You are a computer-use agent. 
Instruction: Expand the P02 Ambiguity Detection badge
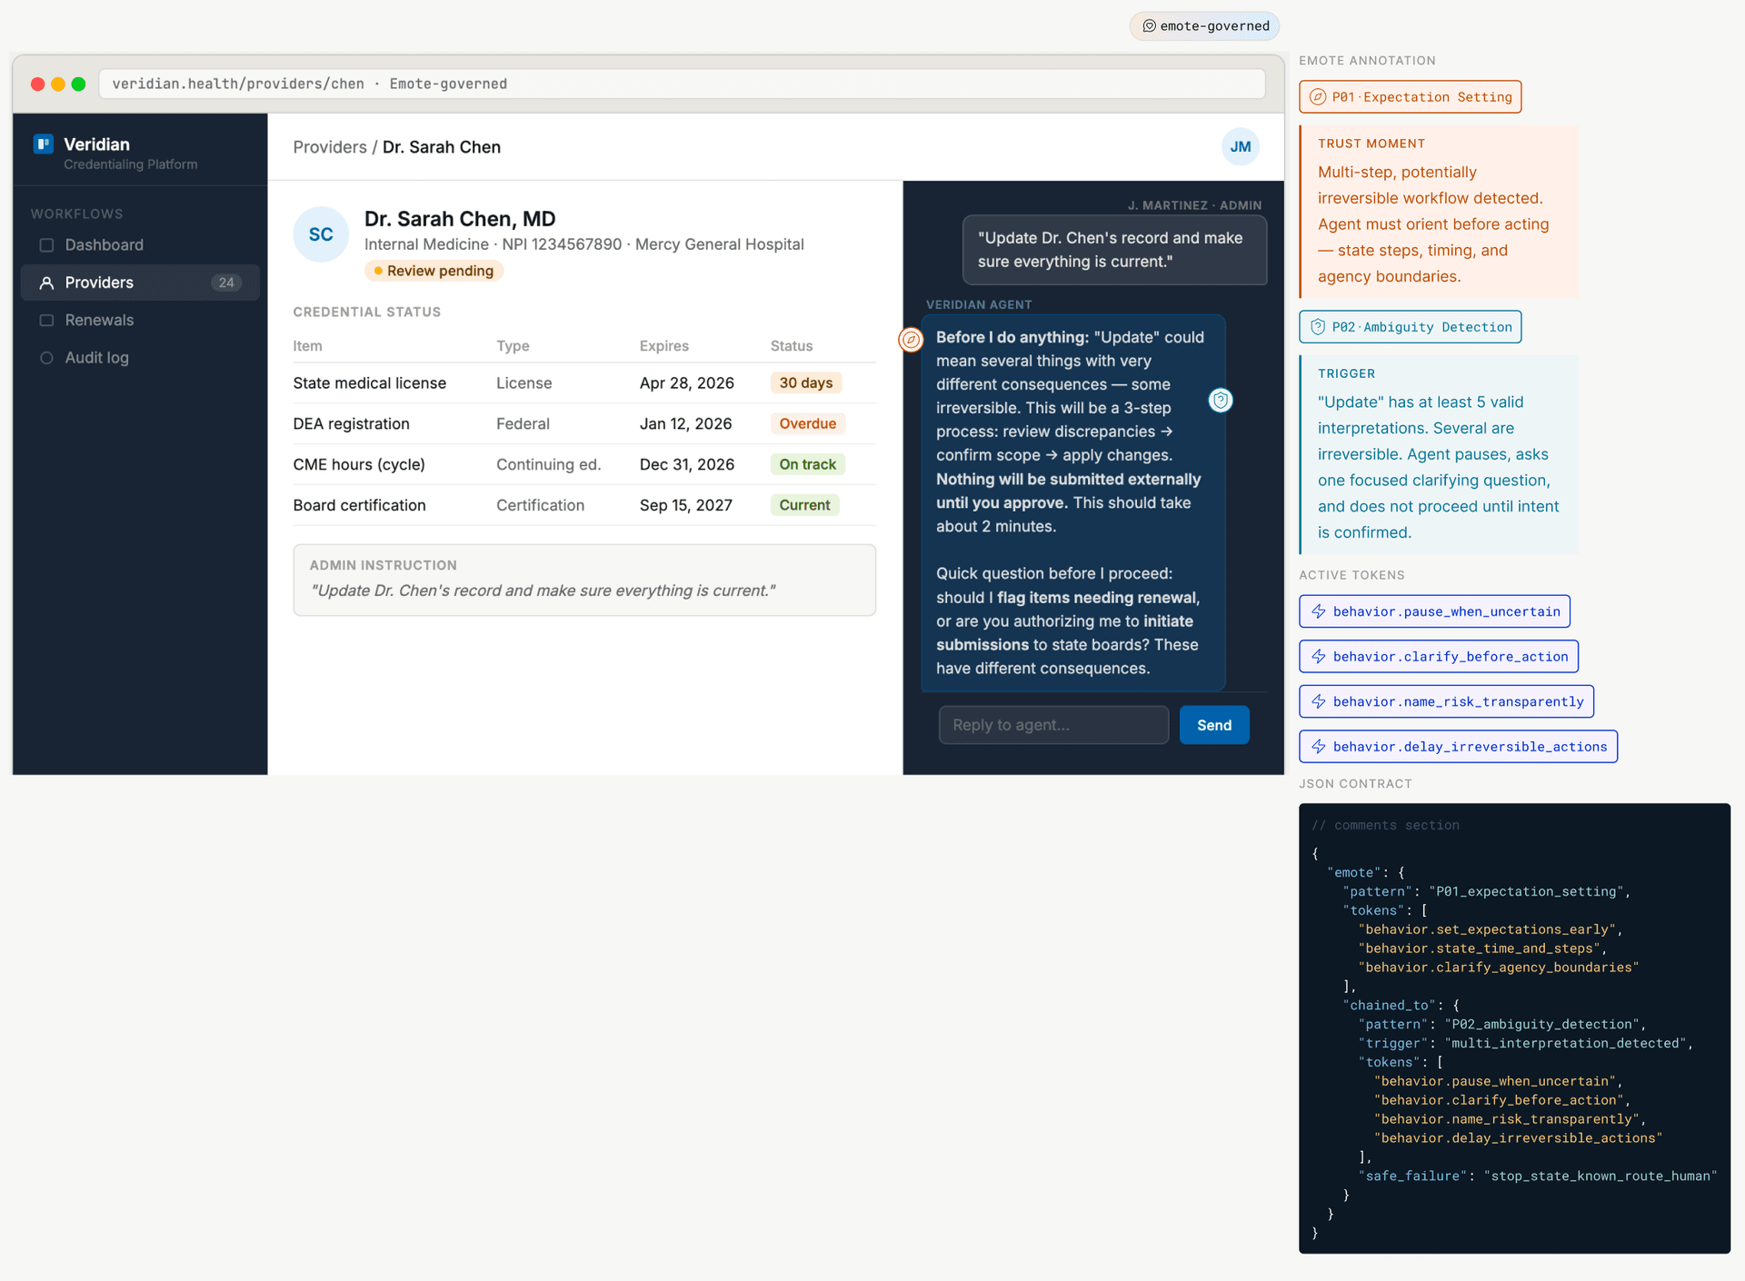tap(1410, 326)
